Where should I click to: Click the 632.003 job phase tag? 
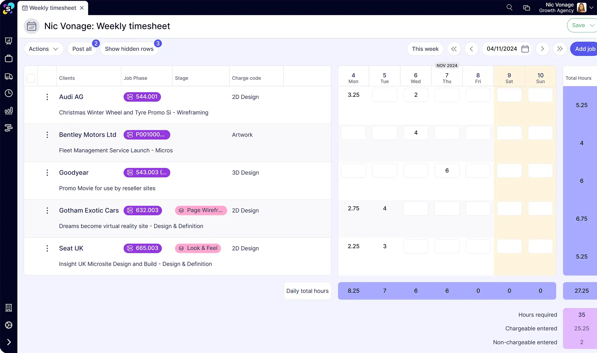pos(143,210)
